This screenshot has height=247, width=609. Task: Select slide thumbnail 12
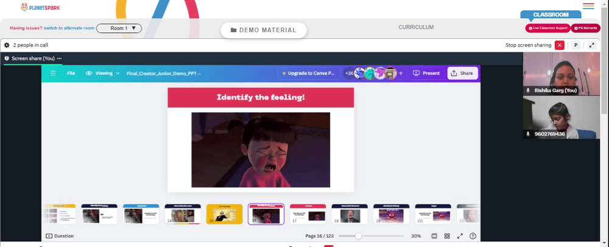99,214
